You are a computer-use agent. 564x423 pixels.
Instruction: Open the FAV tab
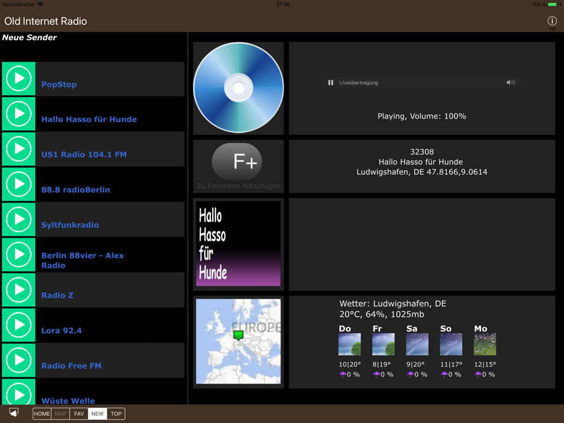pos(79,413)
